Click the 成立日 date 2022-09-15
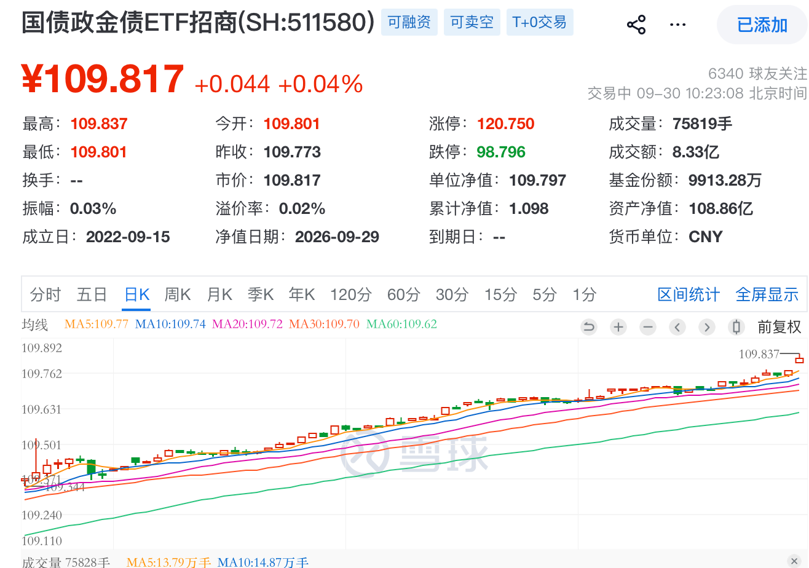809x568 pixels. coord(128,237)
